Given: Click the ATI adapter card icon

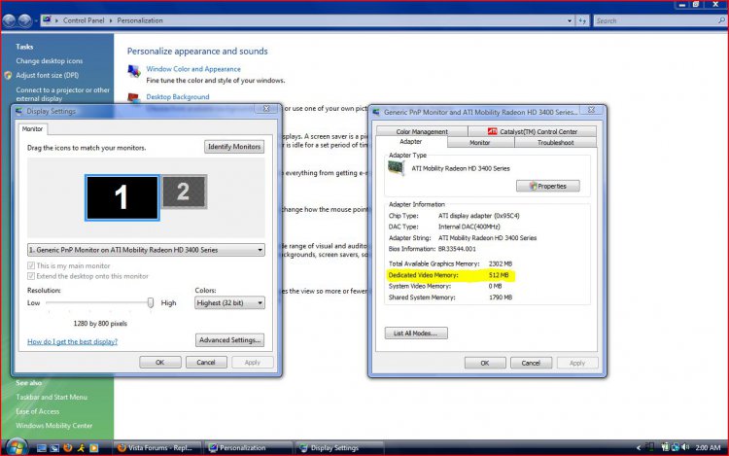Looking at the screenshot, I should (397, 168).
